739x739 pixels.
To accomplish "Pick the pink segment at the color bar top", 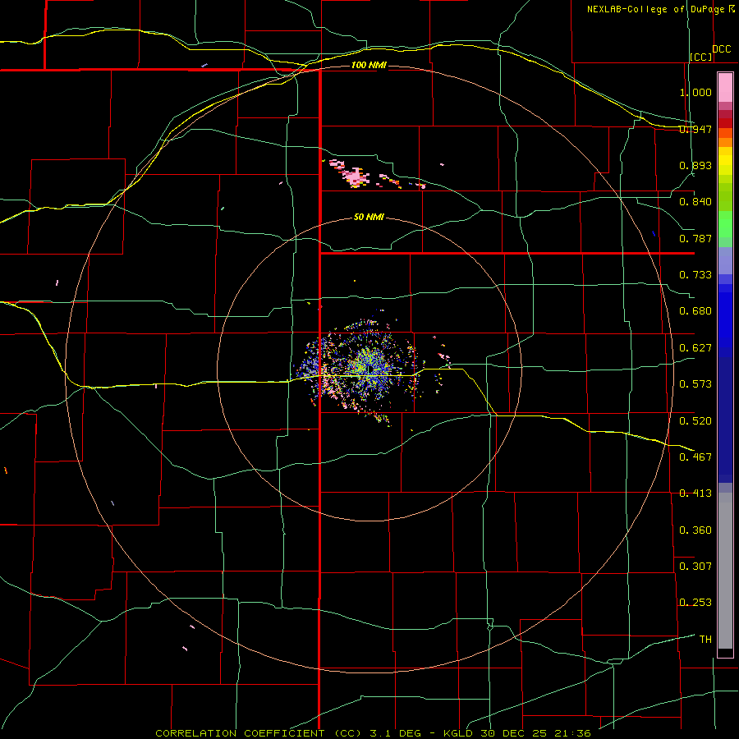I will pos(725,88).
